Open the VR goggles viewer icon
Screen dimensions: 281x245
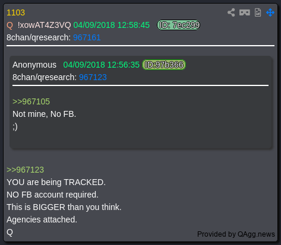[245, 12]
